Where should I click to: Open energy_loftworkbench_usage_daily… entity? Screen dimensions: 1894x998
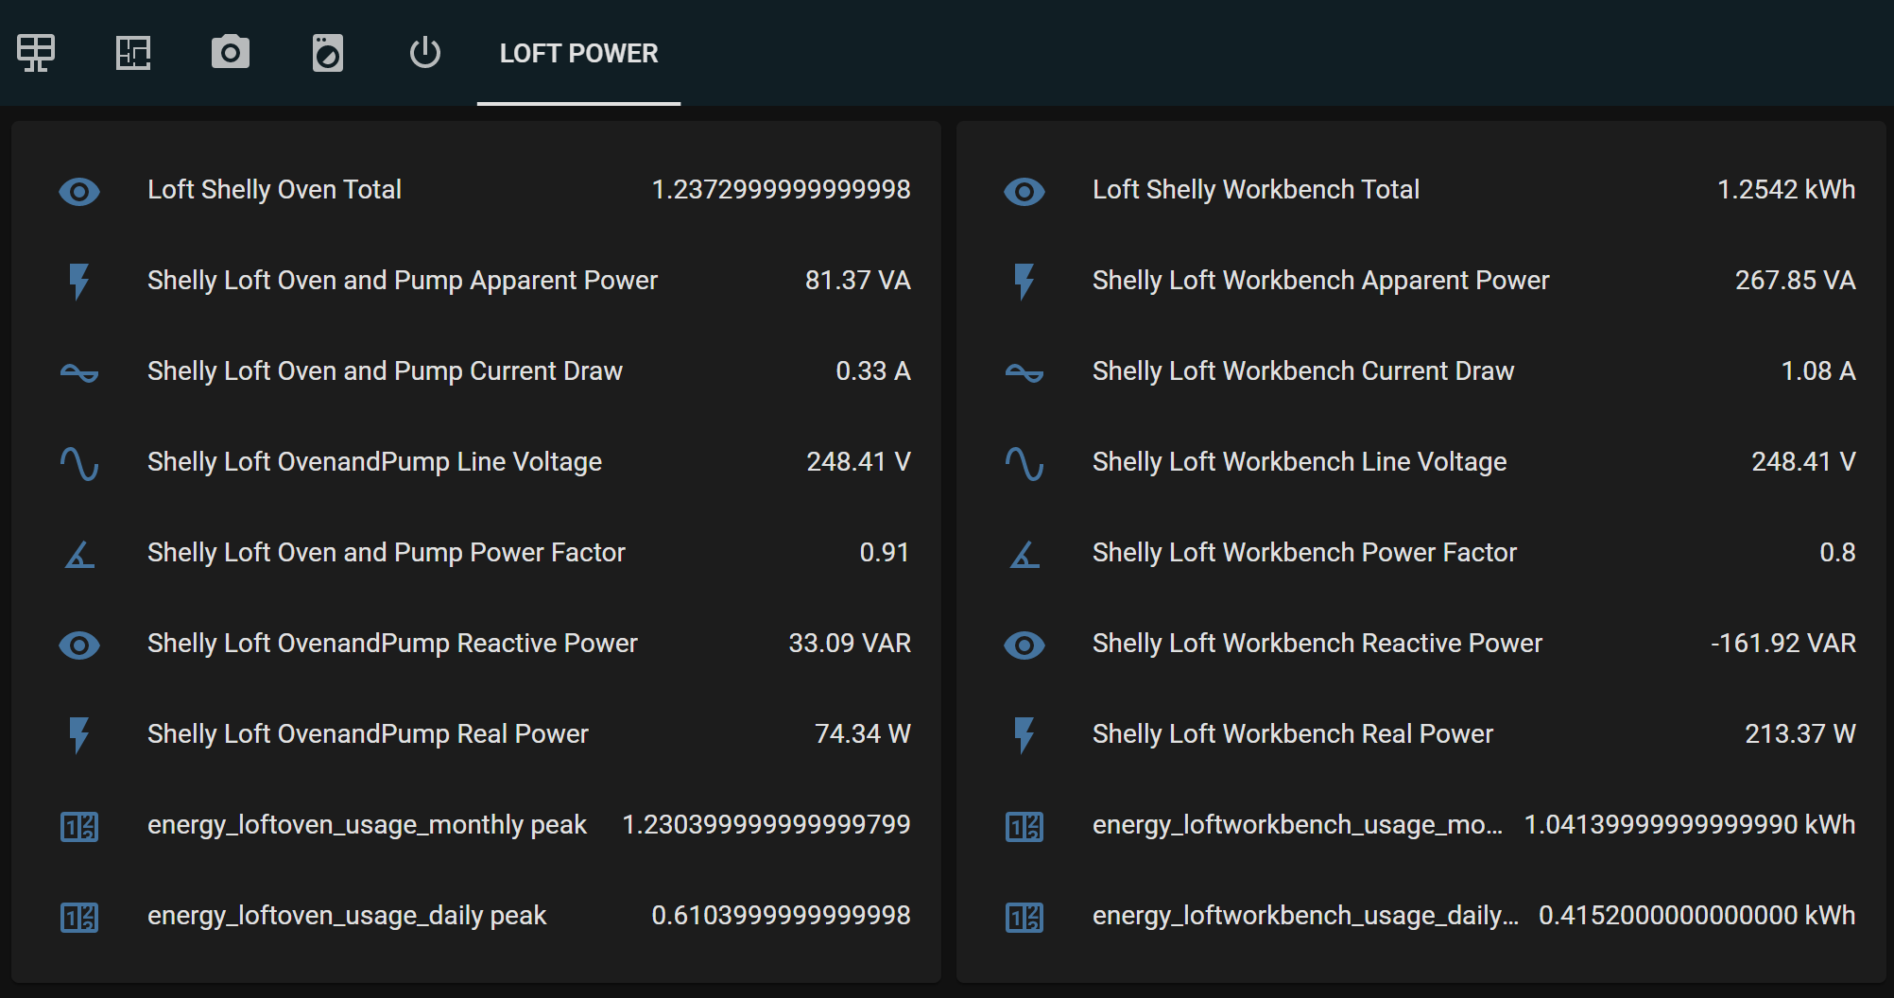click(1306, 916)
